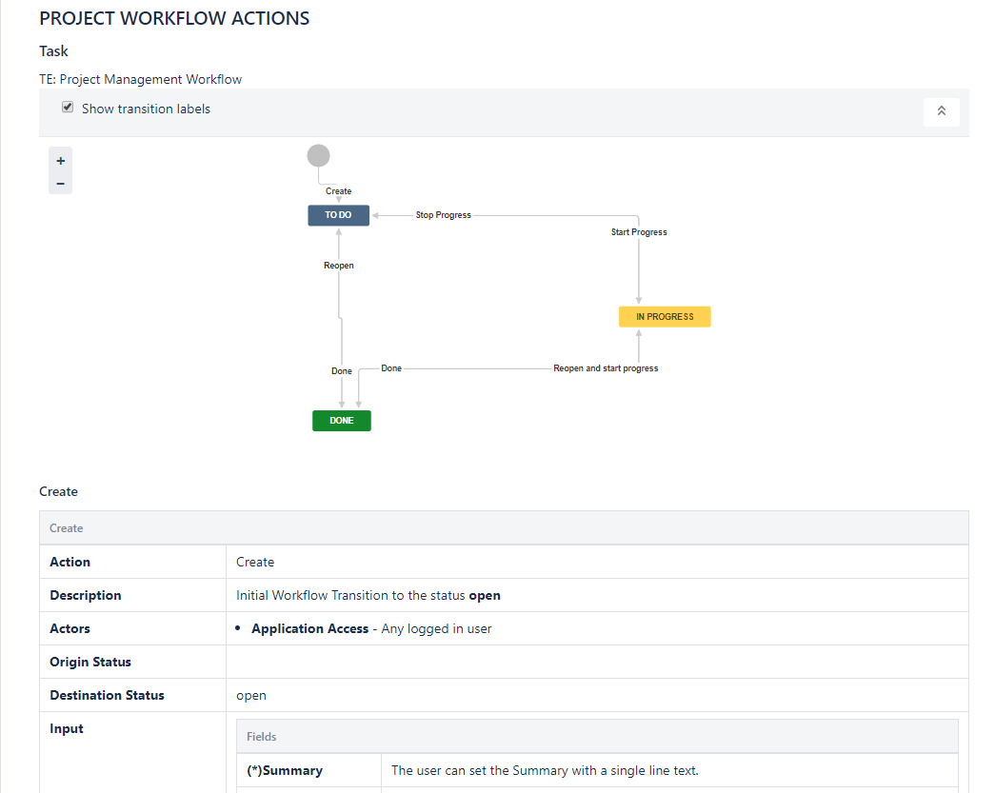The height and width of the screenshot is (793, 995).
Task: Click the open destination status value
Action: 251,695
